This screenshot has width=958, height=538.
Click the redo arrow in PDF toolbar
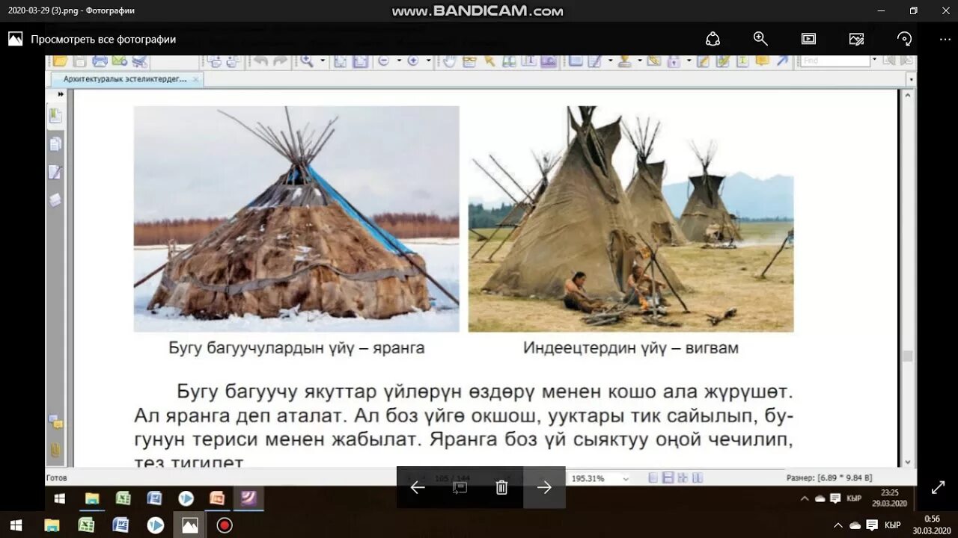[280, 61]
